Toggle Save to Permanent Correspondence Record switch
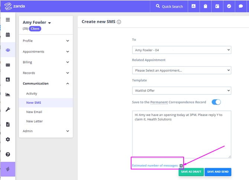The width and height of the screenshot is (249, 180). coord(216,102)
